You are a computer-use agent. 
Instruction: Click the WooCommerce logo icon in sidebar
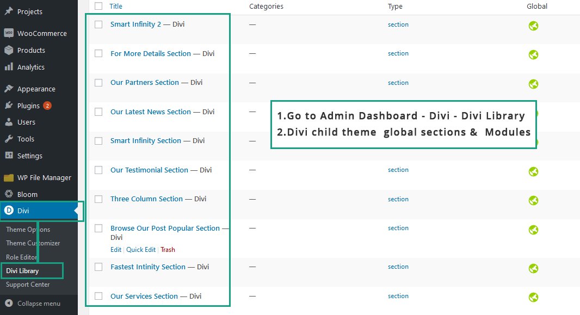pos(9,33)
